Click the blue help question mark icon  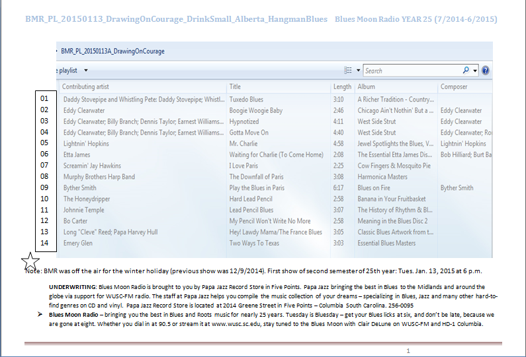pos(485,71)
